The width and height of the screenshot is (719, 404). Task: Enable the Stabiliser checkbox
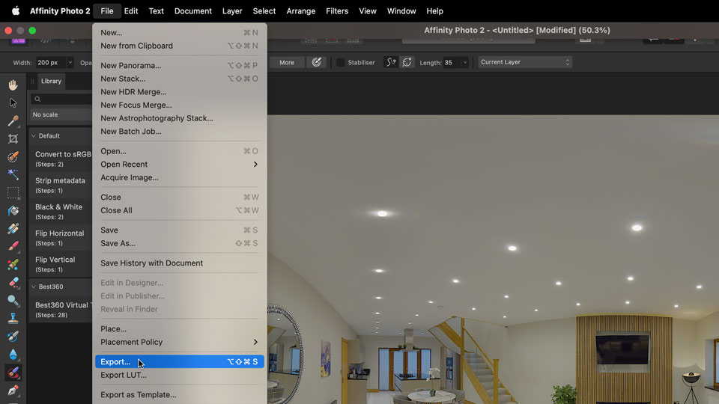[x=340, y=62]
